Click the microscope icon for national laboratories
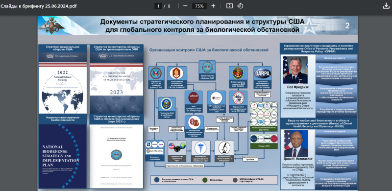 (x=224, y=148)
